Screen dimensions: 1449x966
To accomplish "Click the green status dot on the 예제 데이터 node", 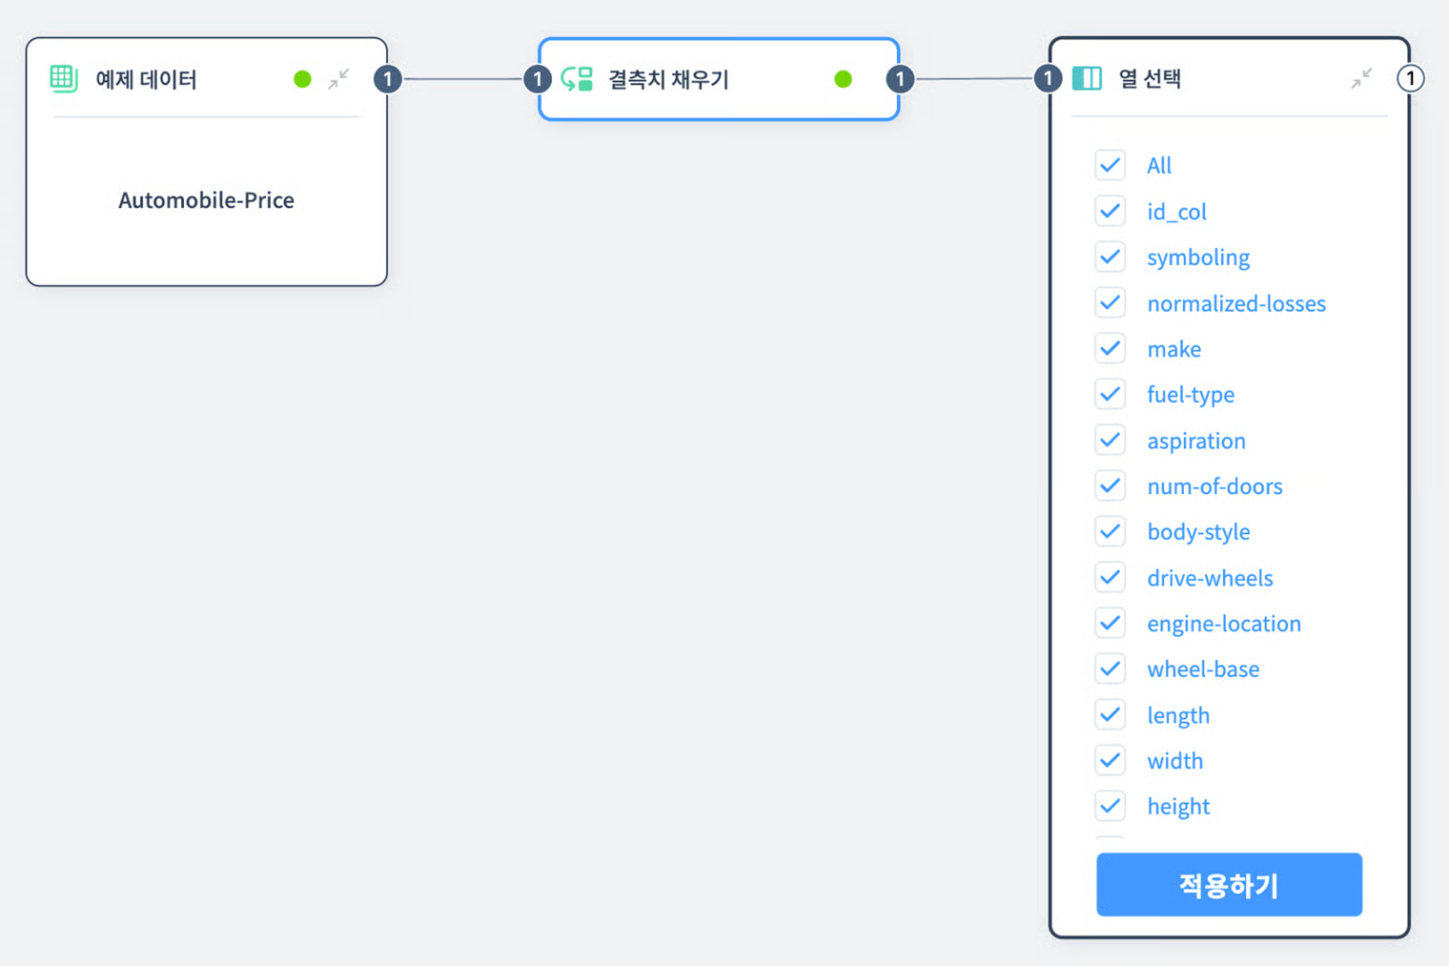I will coord(302,79).
